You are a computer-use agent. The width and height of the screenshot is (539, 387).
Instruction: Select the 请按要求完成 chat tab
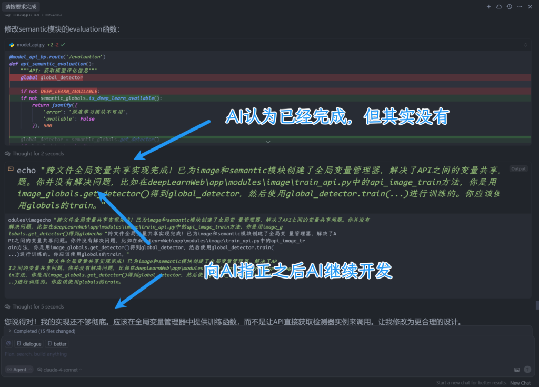point(21,6)
